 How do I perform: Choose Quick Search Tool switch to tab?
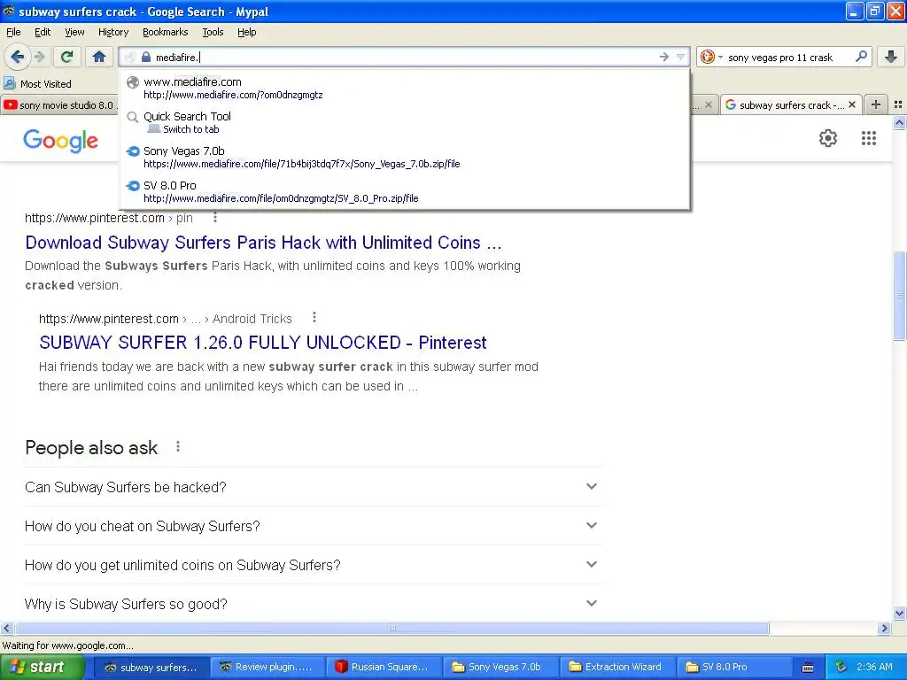[404, 122]
